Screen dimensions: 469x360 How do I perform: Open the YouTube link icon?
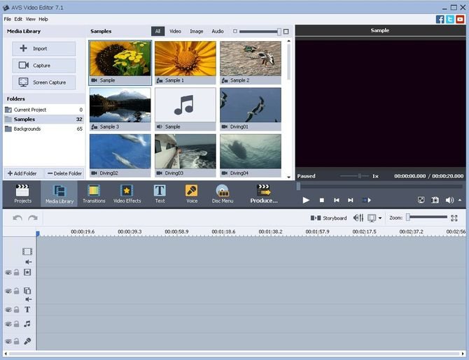(460, 20)
